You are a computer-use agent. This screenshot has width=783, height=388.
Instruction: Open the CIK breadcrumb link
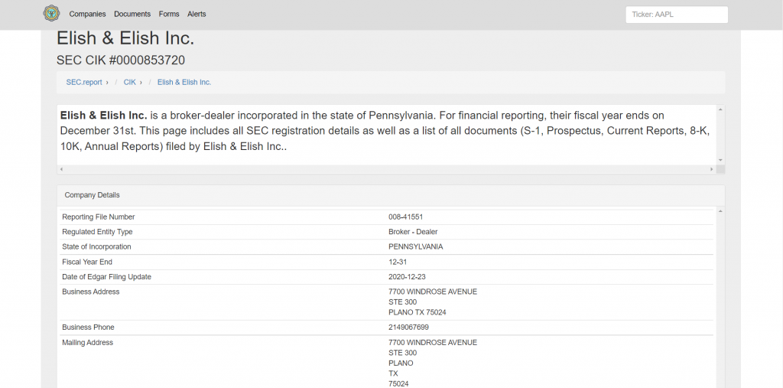point(130,82)
